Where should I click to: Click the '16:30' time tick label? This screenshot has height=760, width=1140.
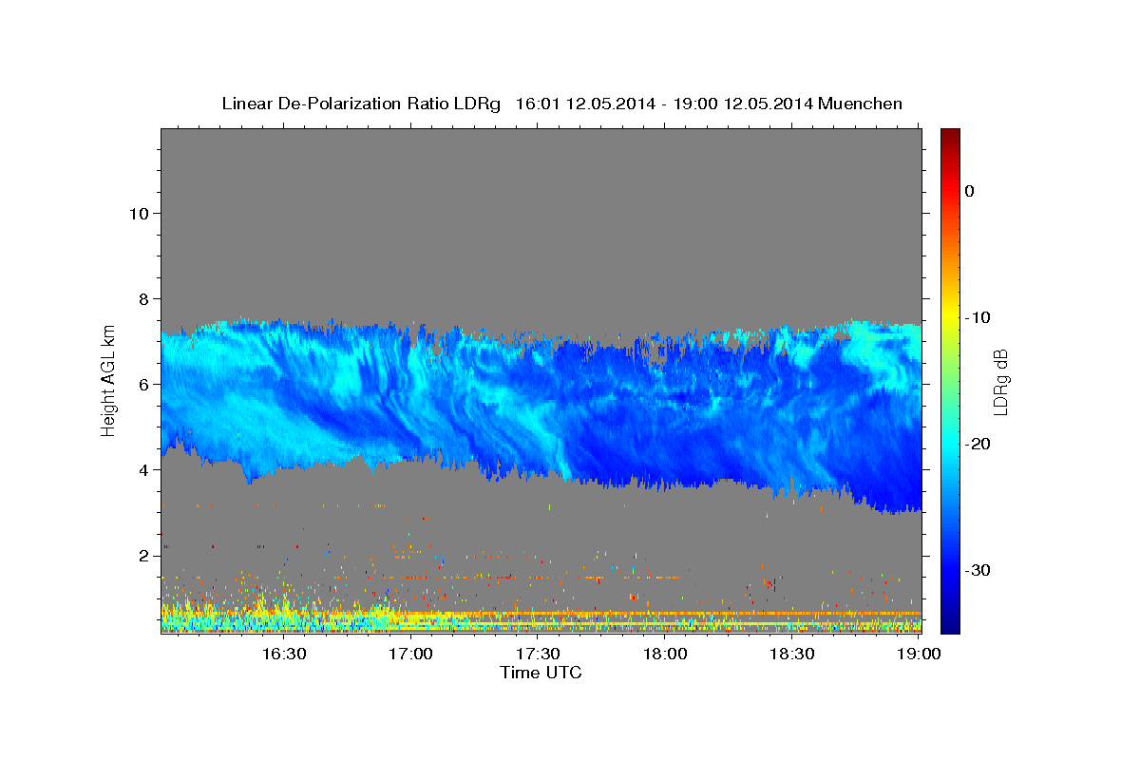click(284, 655)
